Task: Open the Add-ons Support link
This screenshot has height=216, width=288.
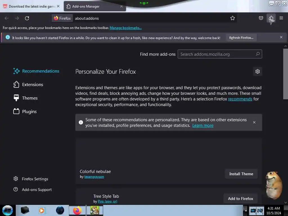Action: [33, 190]
